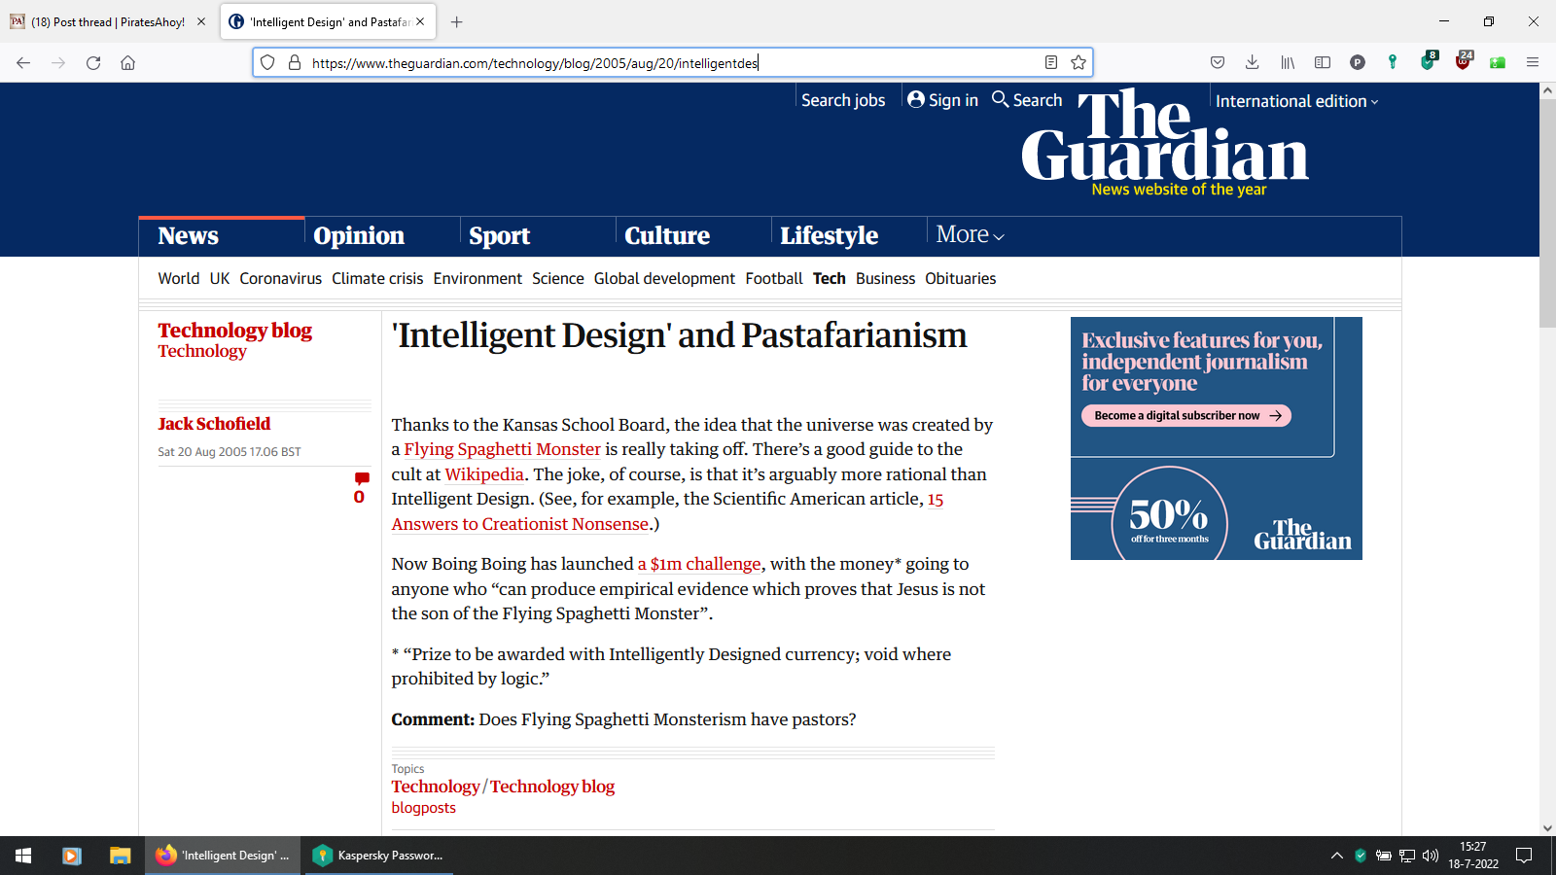Switch to PiratesAhoy Post thread tab

pos(108,21)
